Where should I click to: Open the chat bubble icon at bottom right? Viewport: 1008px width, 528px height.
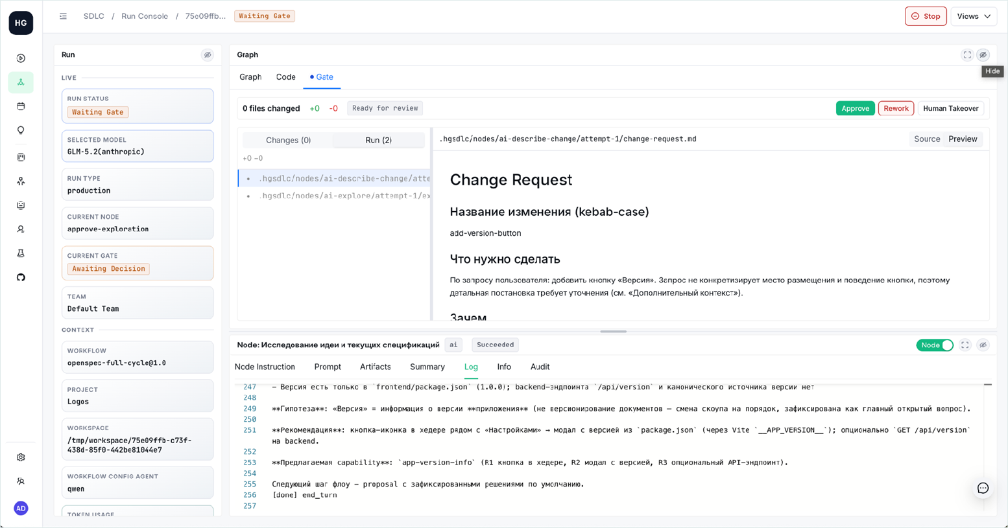click(x=983, y=488)
